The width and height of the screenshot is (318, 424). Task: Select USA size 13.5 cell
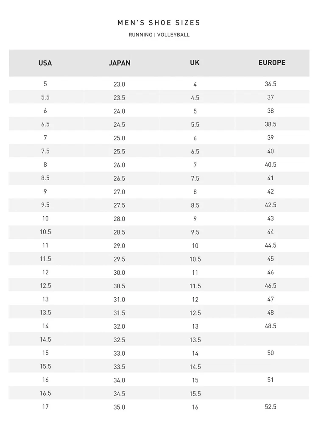point(45,312)
